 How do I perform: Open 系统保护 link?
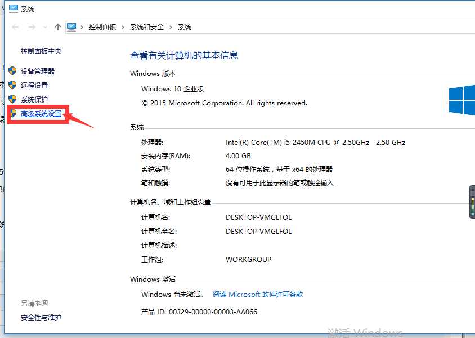tap(34, 100)
